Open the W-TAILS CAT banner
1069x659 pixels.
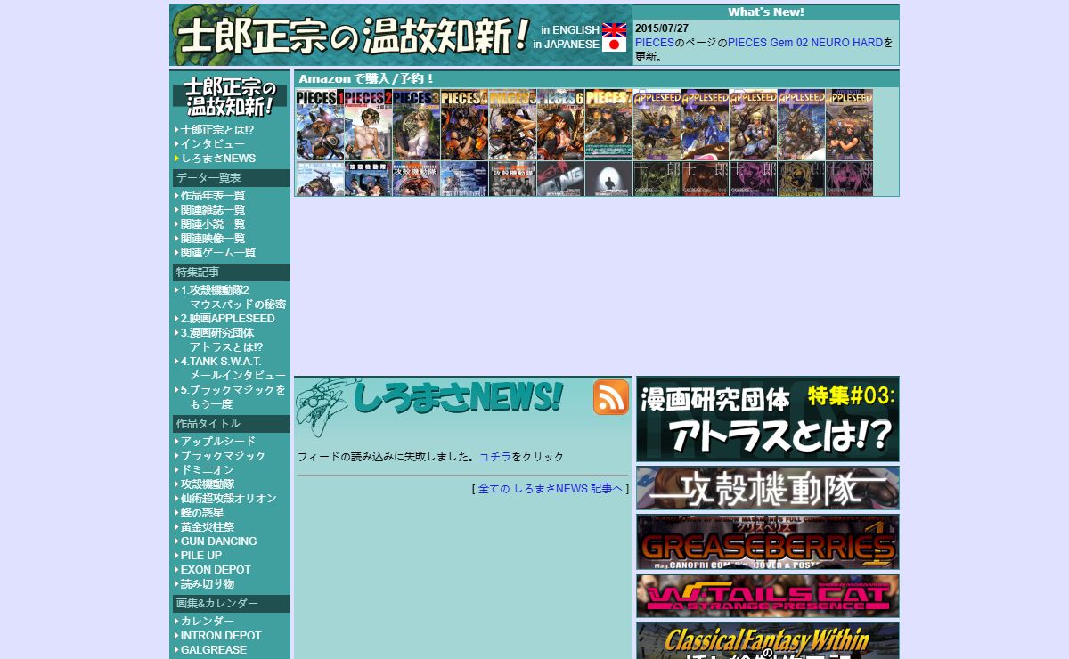768,596
